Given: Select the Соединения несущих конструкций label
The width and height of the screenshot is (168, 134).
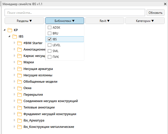Looking at the screenshot, I should click(x=51, y=101).
